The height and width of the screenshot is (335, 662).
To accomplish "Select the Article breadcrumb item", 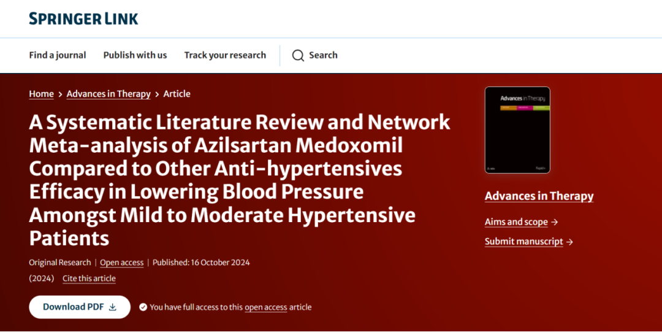I will (x=177, y=94).
